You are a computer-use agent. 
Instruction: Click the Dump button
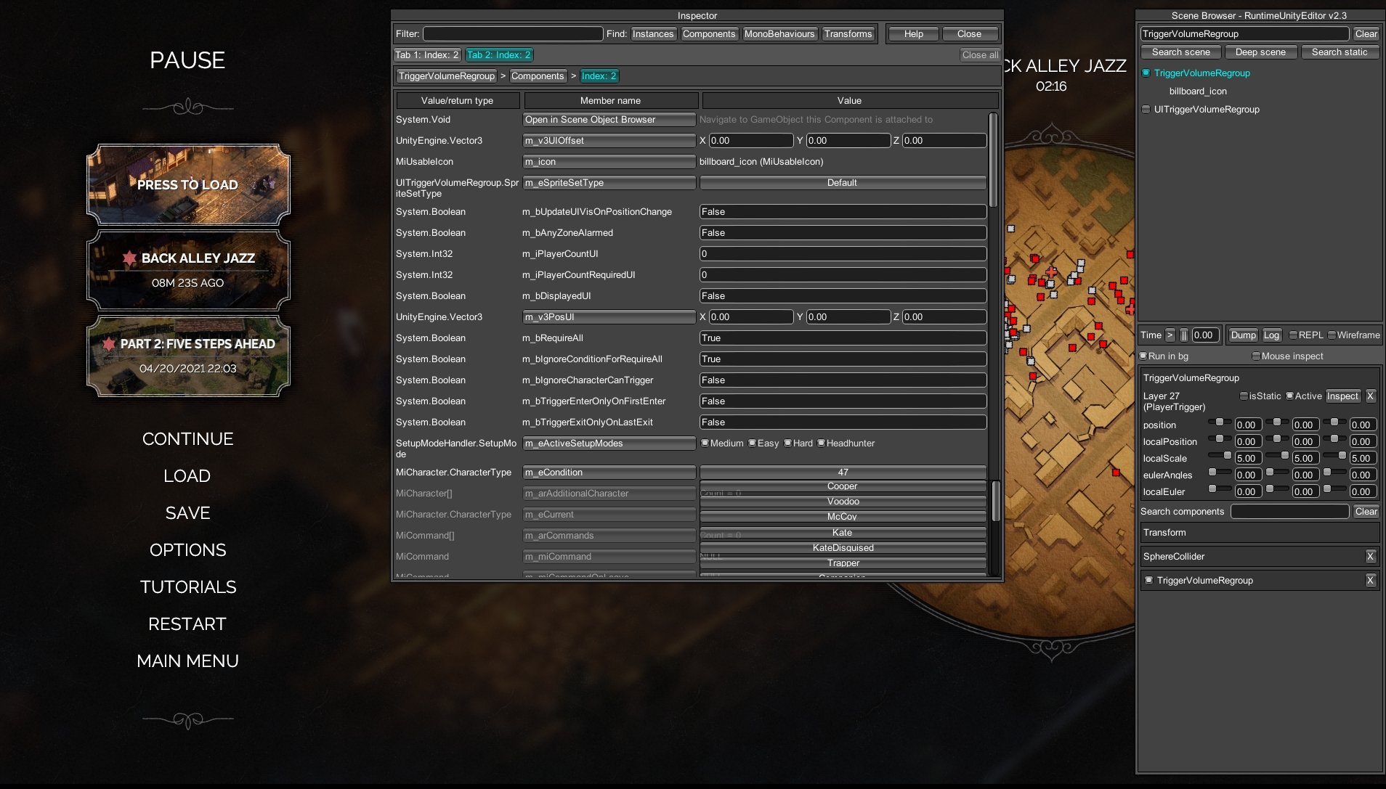tap(1244, 335)
